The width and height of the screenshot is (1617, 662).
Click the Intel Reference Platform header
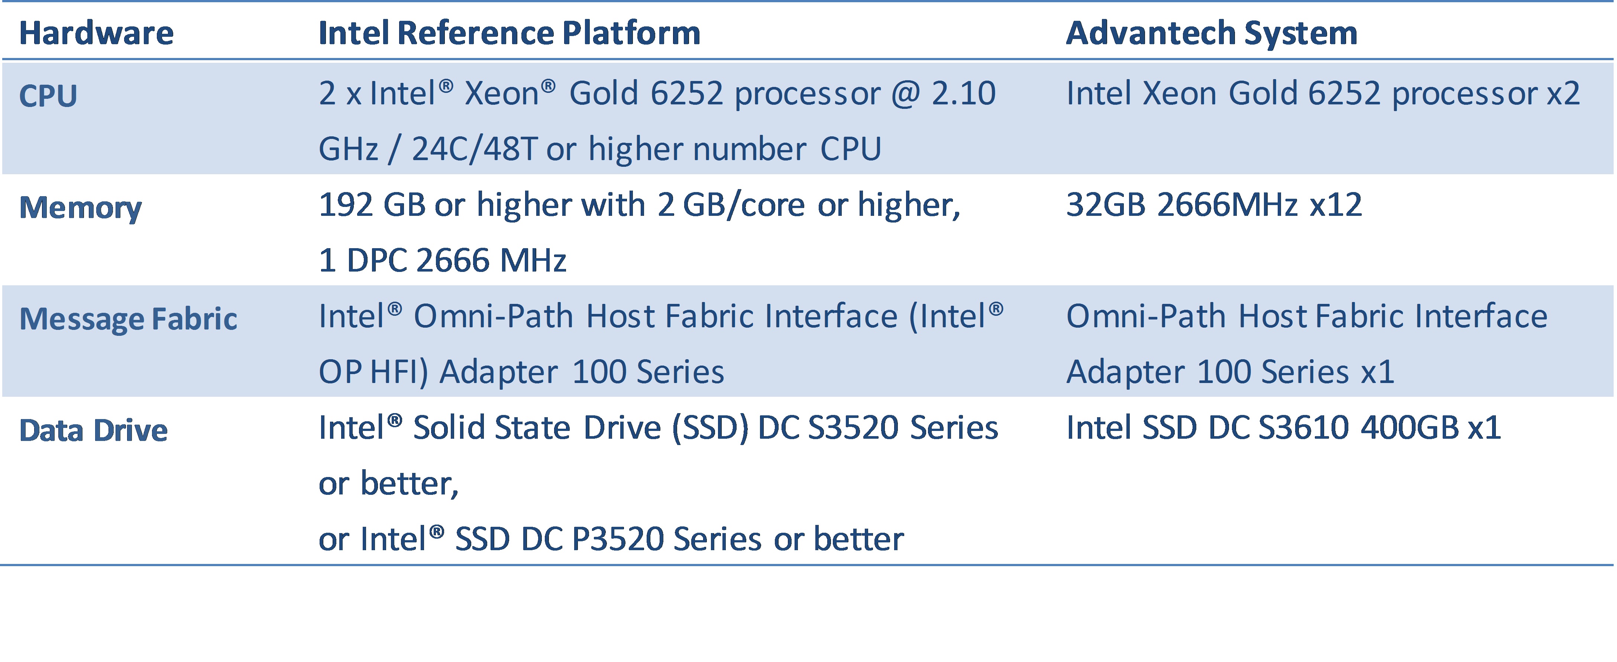(x=509, y=33)
